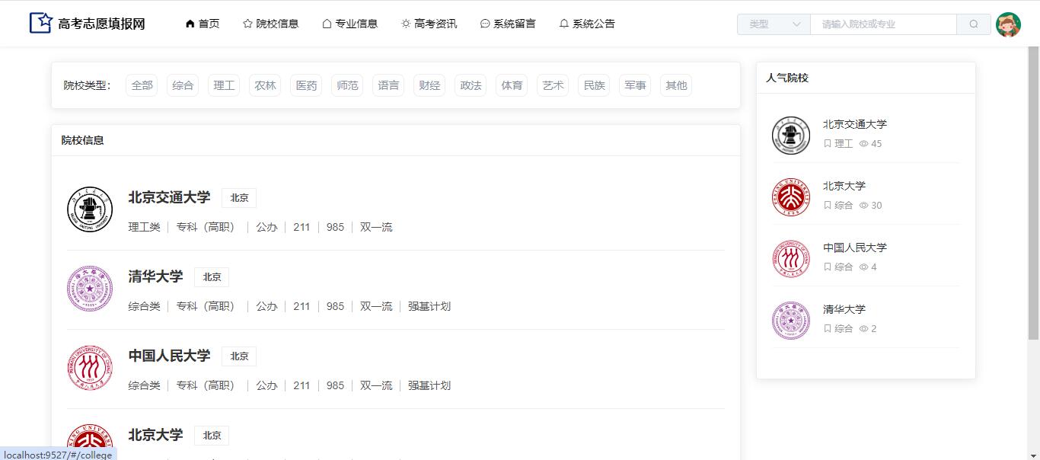
Task: Click eye icon under 中国人民大学 sidebar
Action: (864, 267)
